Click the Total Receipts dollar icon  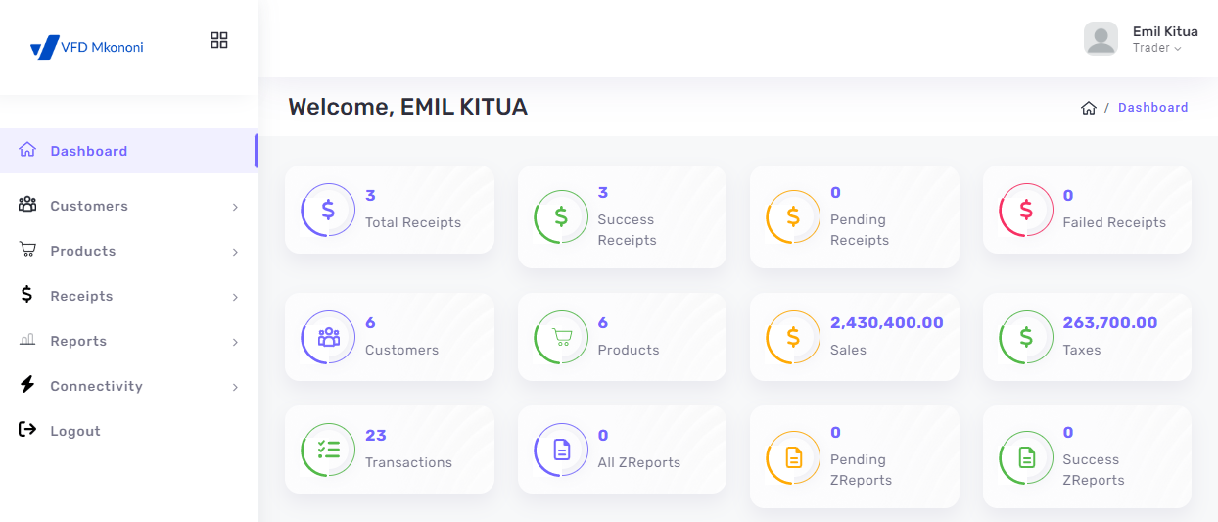coord(328,210)
